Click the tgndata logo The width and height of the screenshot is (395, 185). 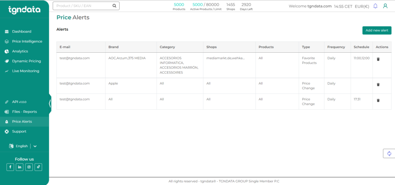click(24, 10)
